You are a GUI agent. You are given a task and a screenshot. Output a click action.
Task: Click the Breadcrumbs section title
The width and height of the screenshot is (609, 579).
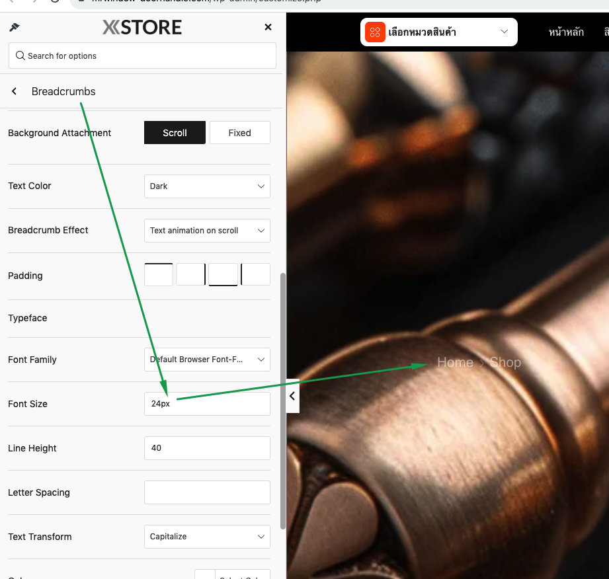tap(63, 91)
